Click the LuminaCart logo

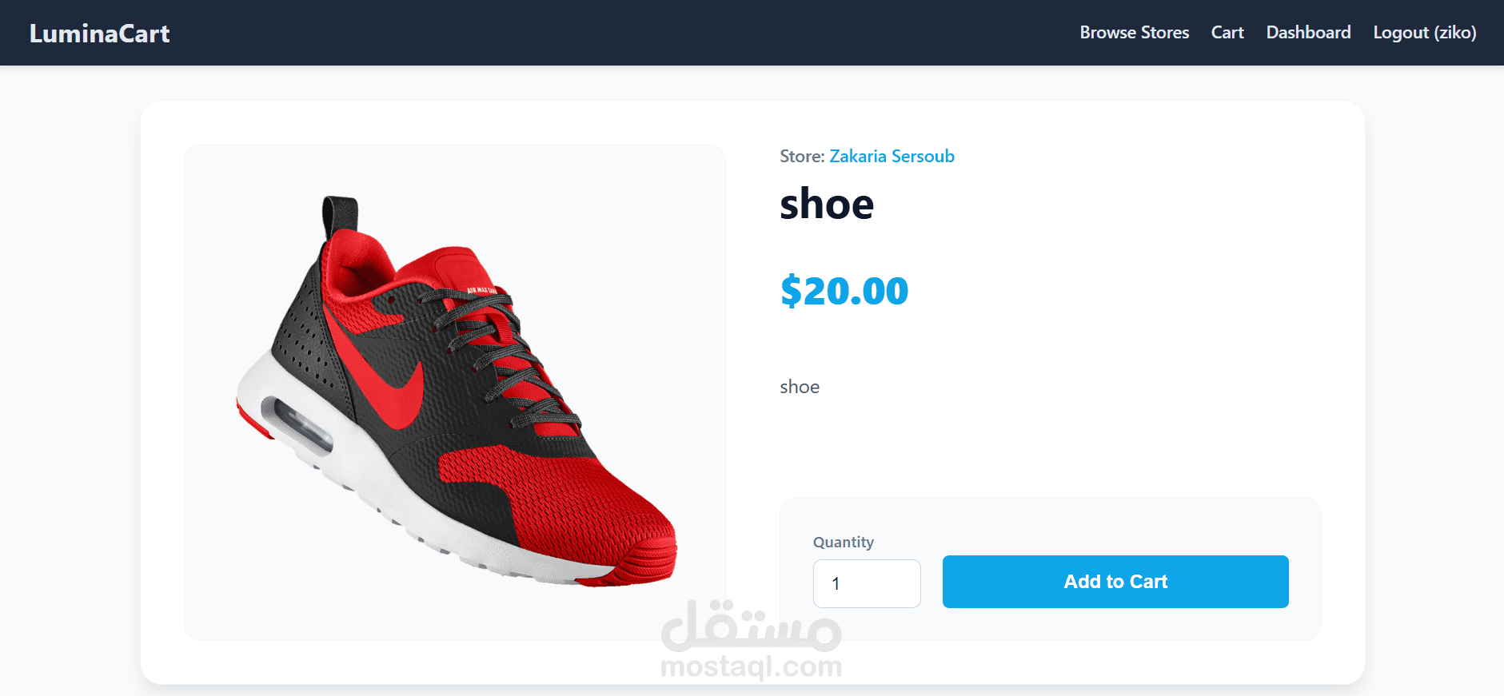[x=99, y=34]
